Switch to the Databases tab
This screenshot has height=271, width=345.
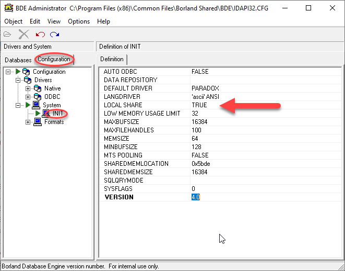point(18,60)
